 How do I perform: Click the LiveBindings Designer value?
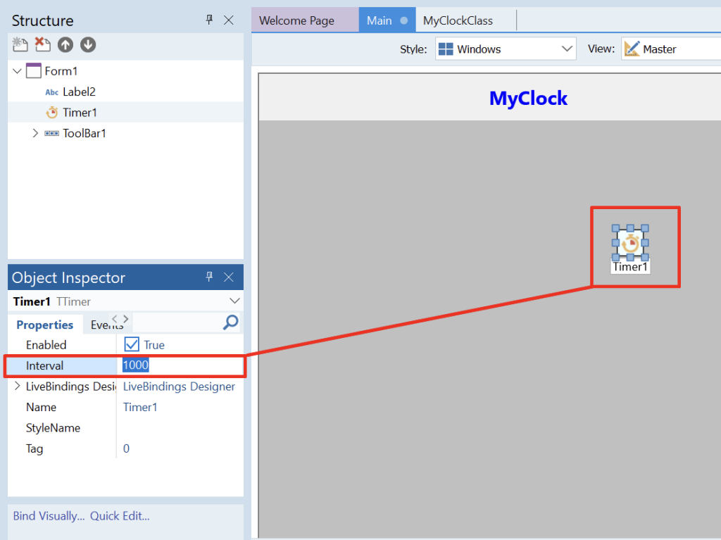[179, 387]
